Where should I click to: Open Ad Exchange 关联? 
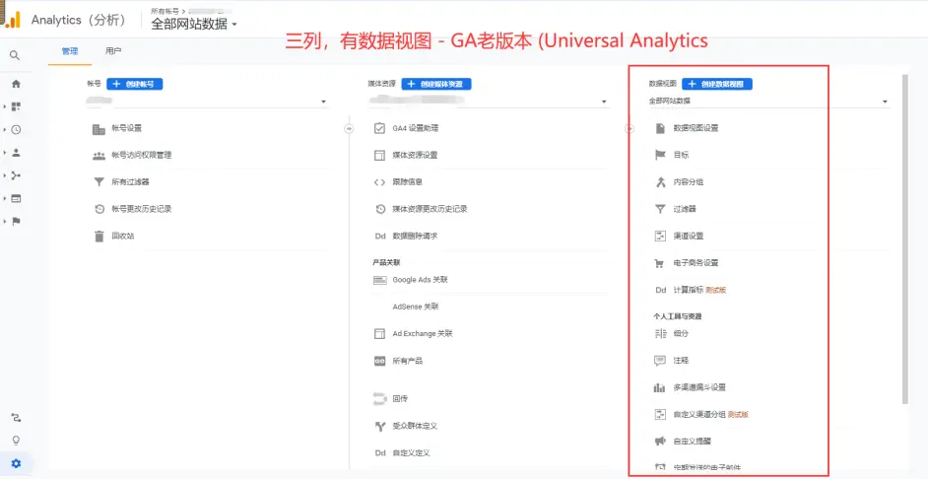[x=423, y=333]
